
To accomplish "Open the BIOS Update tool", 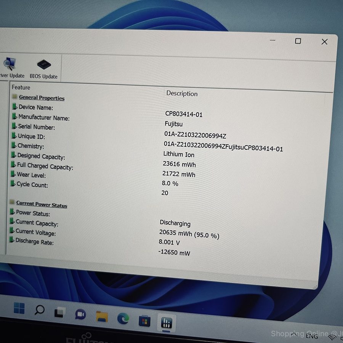I will (44, 69).
